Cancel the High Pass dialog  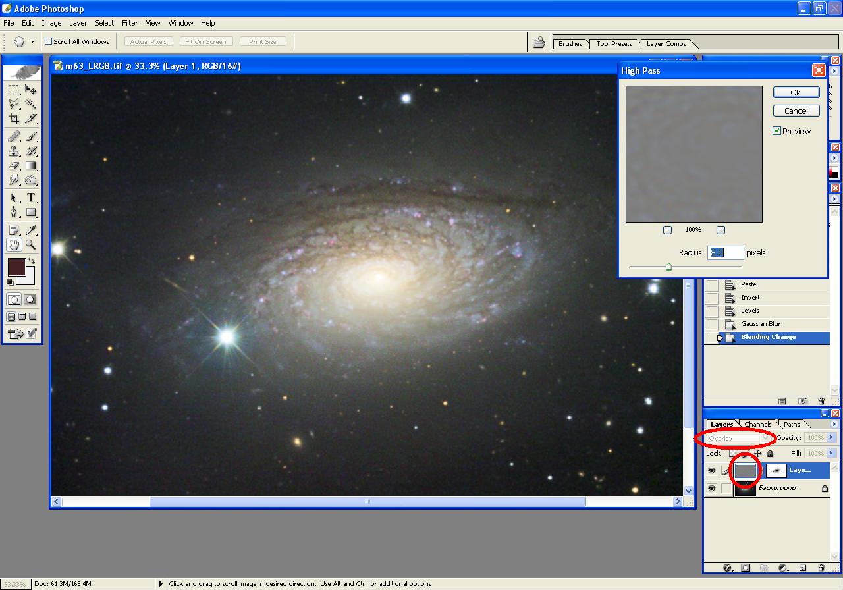tap(796, 111)
